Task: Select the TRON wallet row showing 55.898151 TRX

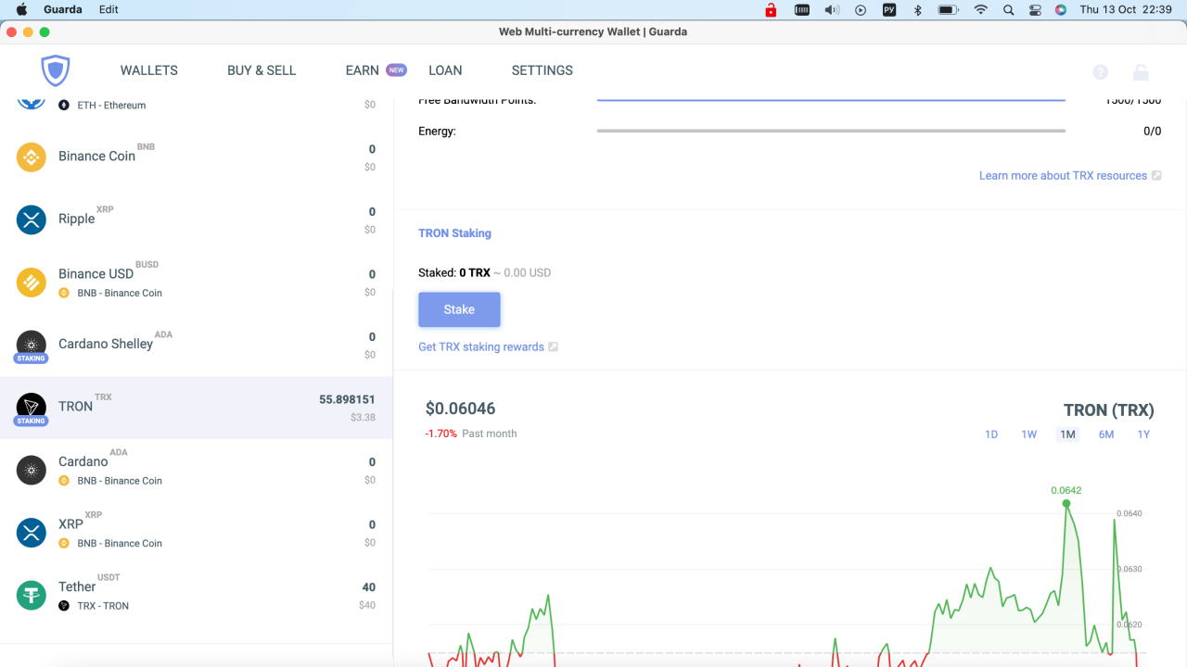Action: 197,408
